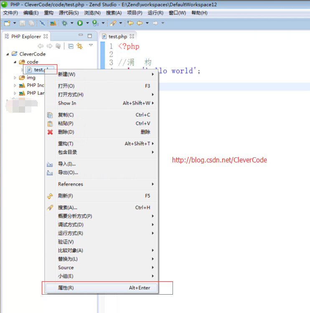Click the Back navigation arrow in toolbar
The image size is (310, 313).
point(140,23)
